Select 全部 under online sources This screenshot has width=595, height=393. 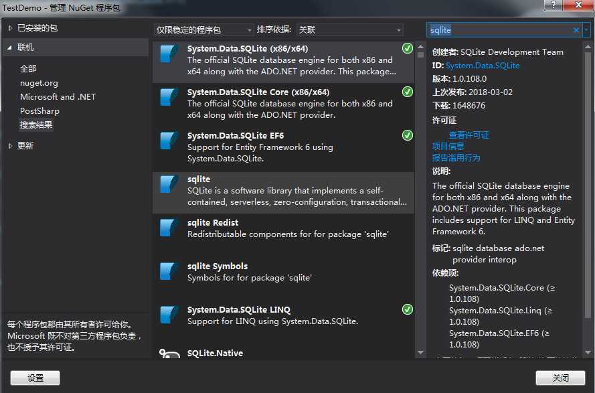tap(28, 69)
